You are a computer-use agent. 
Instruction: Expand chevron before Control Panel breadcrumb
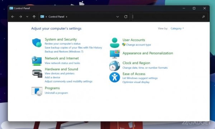click(46, 17)
